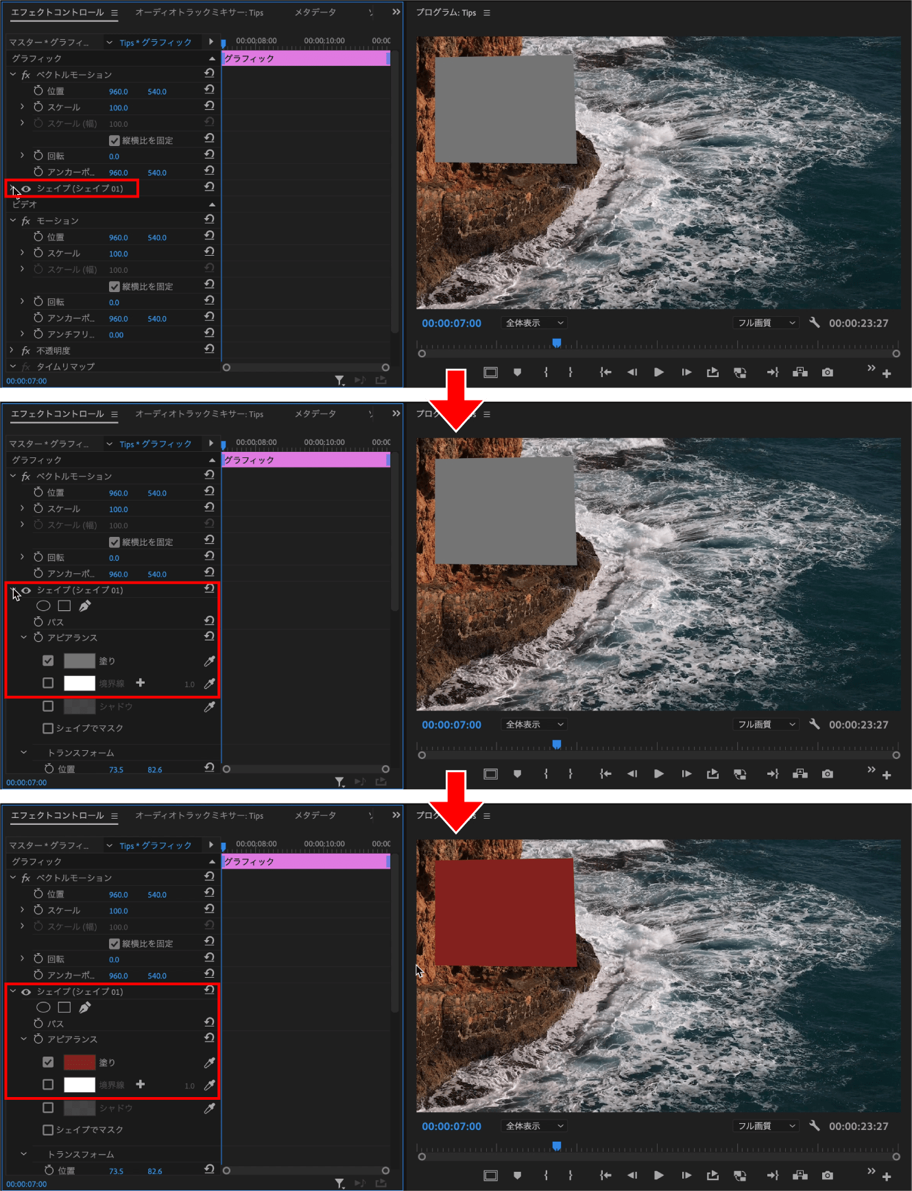Play the clip in the bottom screenshot monitor

658,1175
